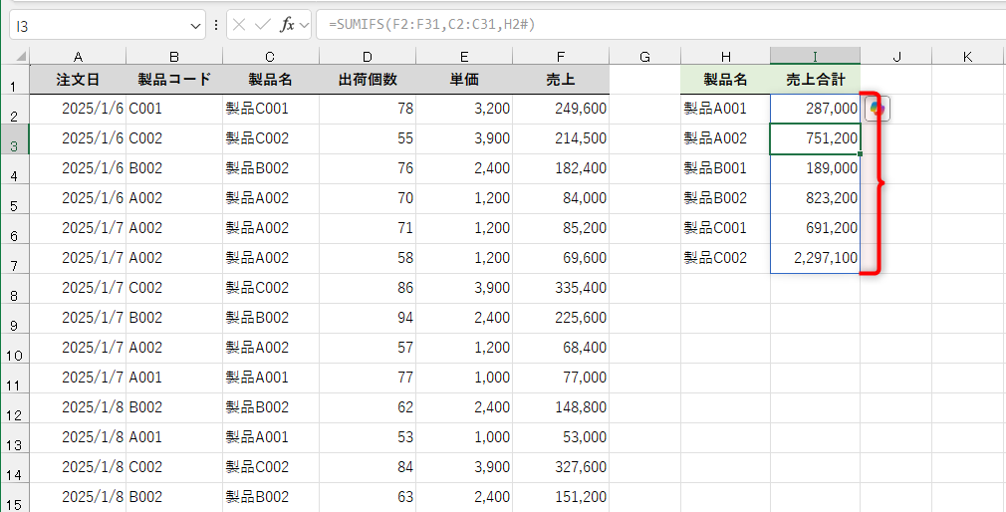Select cell with value 751,200
Image resolution: width=1006 pixels, height=512 pixels.
816,139
